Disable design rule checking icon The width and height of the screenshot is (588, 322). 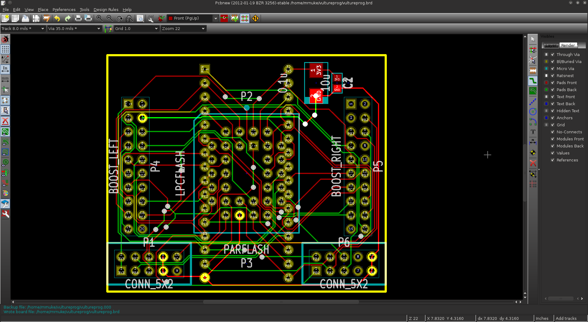tap(5, 39)
